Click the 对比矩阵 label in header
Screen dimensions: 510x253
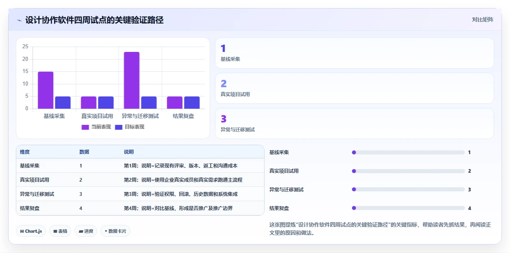click(483, 19)
